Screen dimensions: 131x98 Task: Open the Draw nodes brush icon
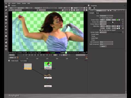[x=6, y=10]
